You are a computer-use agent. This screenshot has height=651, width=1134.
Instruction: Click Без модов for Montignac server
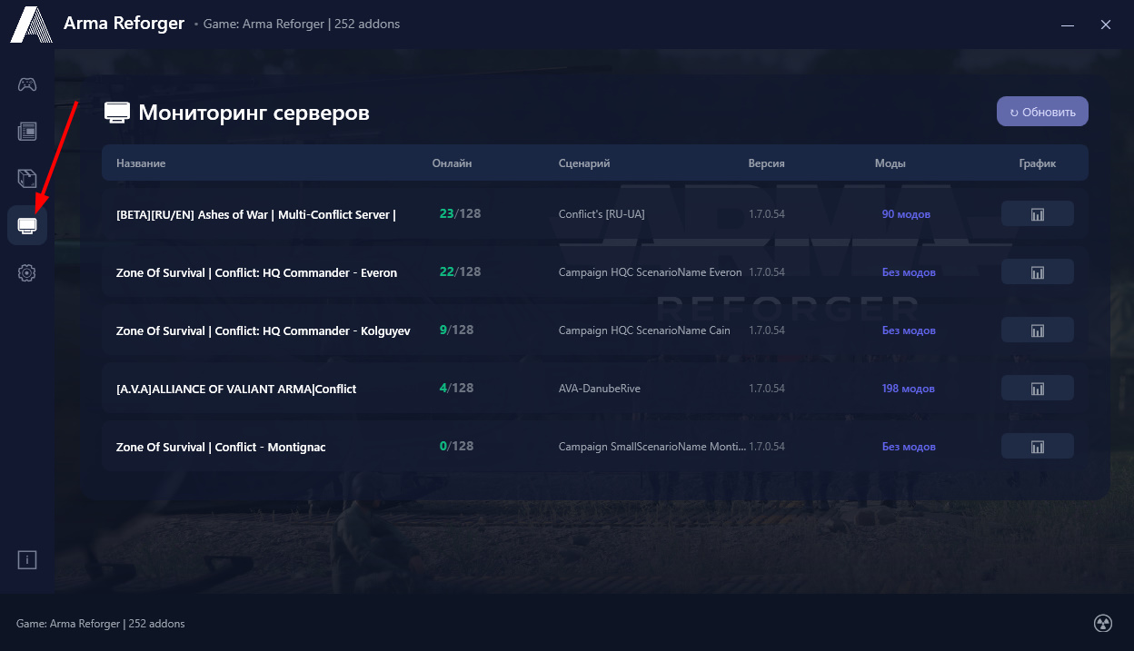click(x=909, y=447)
